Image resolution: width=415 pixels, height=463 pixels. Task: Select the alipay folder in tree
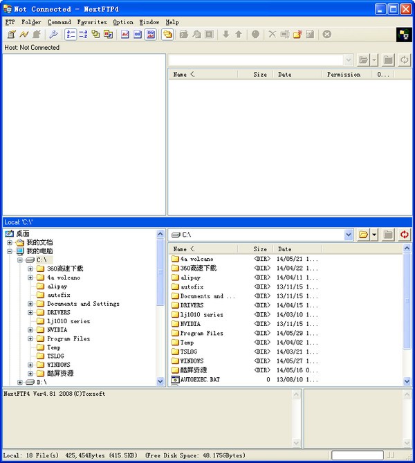57,286
